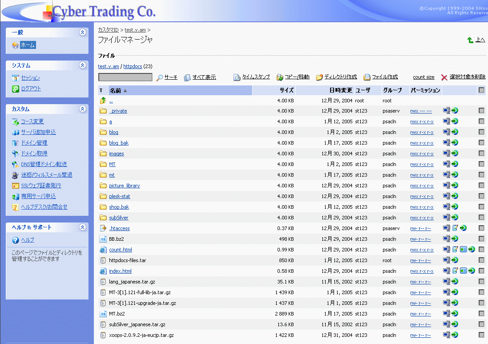Click the green arrow globe icon for index.html

click(x=472, y=271)
